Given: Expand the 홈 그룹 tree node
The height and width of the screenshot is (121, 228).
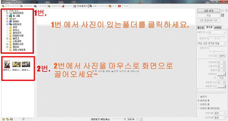Looking at the screenshot, I should pos(7,16).
